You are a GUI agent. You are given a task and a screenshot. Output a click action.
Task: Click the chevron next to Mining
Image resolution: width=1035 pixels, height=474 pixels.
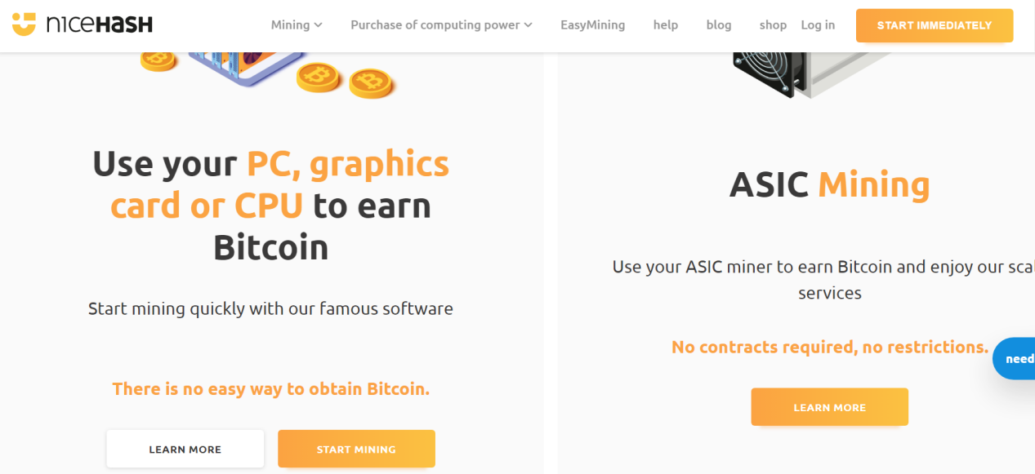click(x=318, y=25)
